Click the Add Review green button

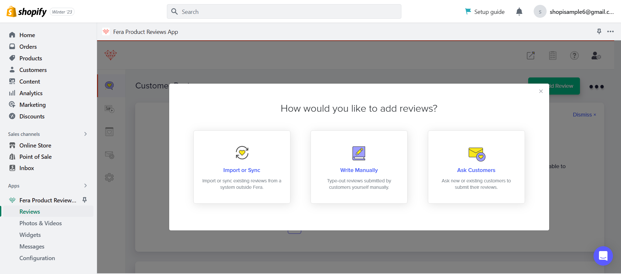(x=564, y=86)
